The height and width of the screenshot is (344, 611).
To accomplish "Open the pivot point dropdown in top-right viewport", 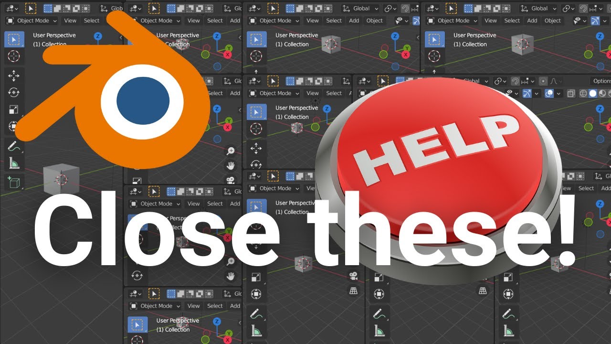I will [x=569, y=8].
